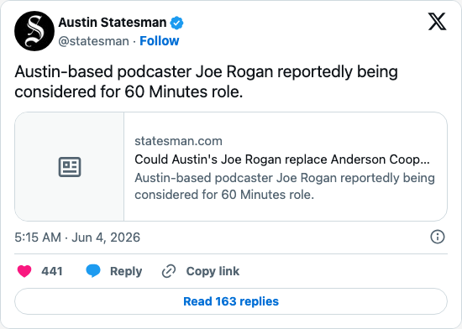The image size is (462, 329).
Task: Follow the @statesman account
Action: tap(159, 41)
